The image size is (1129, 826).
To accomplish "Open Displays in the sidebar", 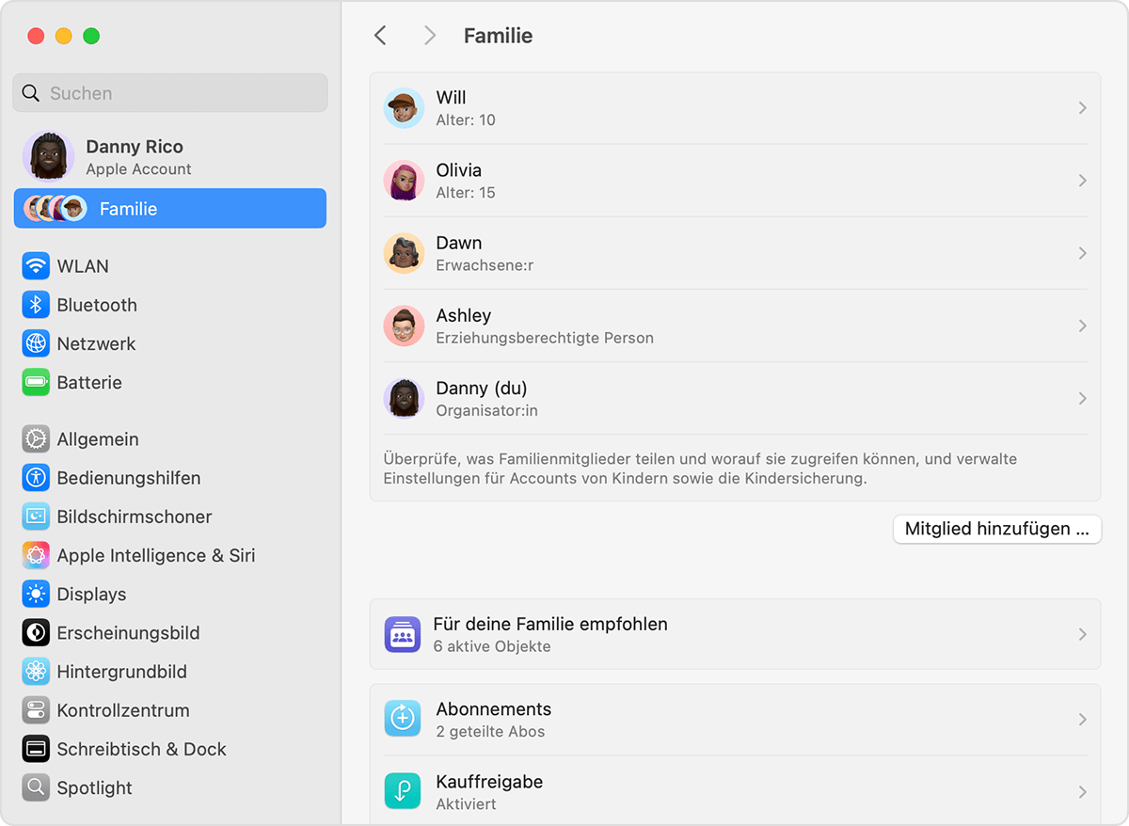I will click(91, 595).
